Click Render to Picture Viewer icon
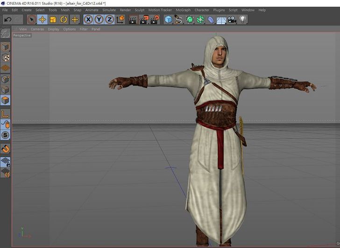Screen dimensions: 340x248 (144, 20)
